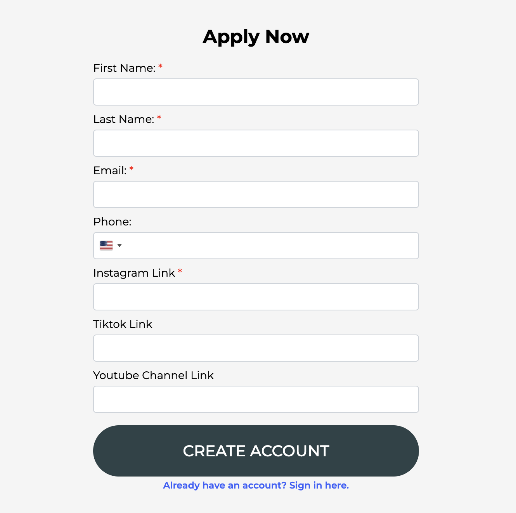Click the 'Apply Now' heading

point(256,37)
